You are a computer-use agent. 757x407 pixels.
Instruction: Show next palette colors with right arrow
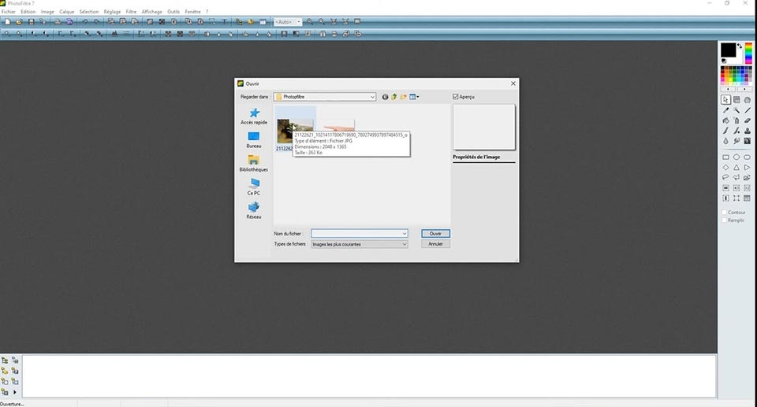click(744, 89)
